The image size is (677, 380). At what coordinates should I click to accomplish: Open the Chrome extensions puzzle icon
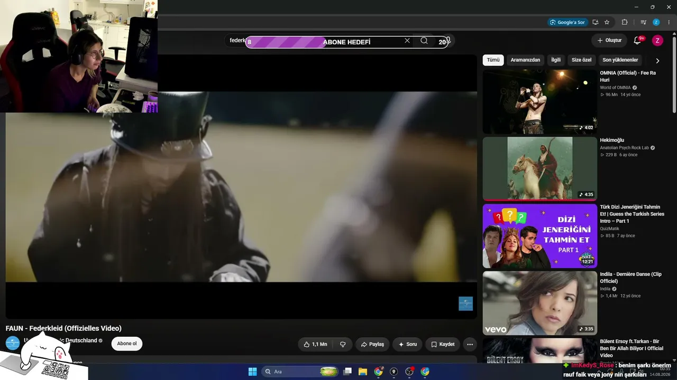pyautogui.click(x=625, y=22)
